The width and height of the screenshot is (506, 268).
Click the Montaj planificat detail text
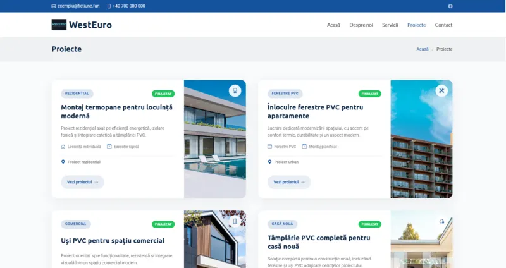point(323,147)
